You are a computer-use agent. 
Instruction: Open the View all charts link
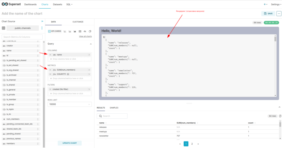click(85, 36)
